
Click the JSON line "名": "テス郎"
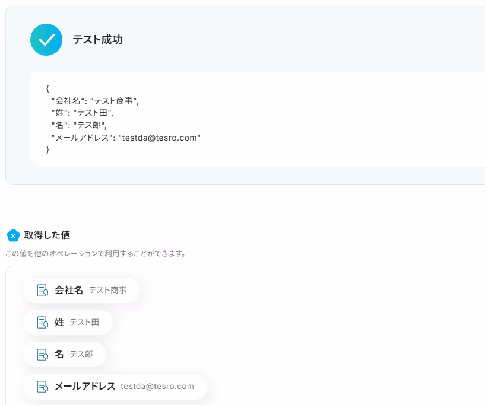[79, 125]
